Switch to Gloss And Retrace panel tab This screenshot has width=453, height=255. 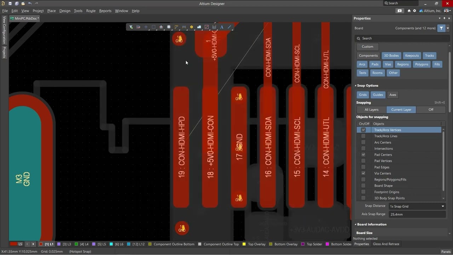pos(386,244)
